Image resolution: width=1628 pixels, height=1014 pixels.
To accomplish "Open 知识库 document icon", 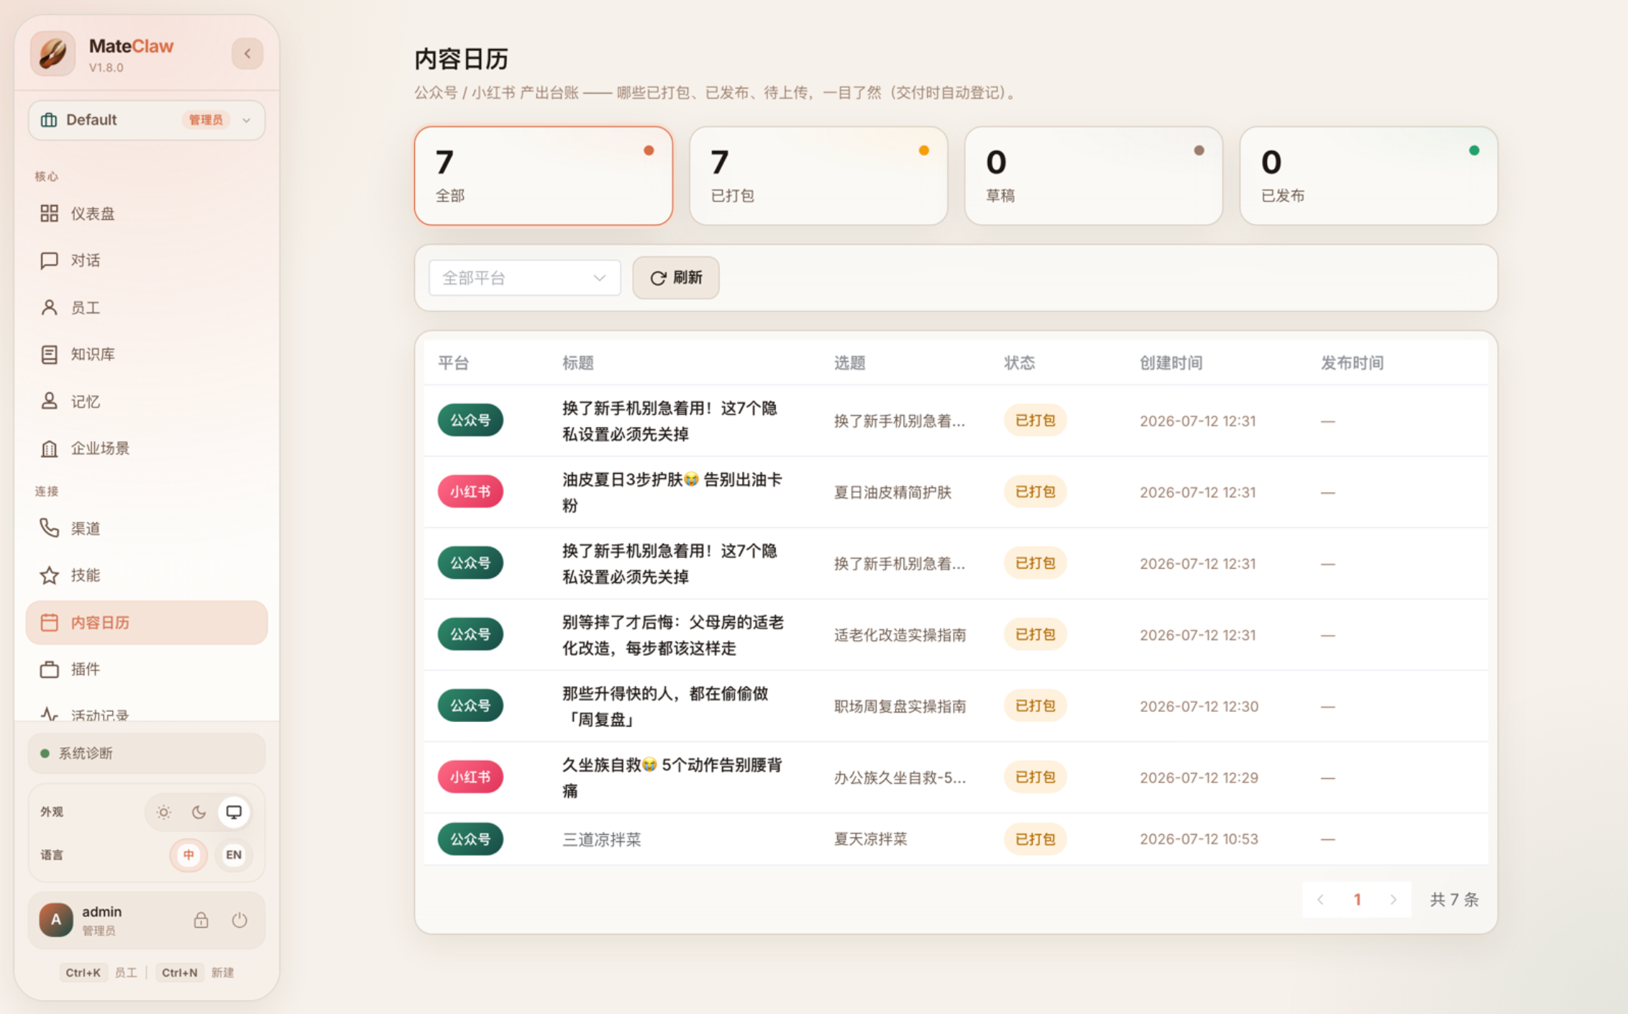I will pos(49,355).
